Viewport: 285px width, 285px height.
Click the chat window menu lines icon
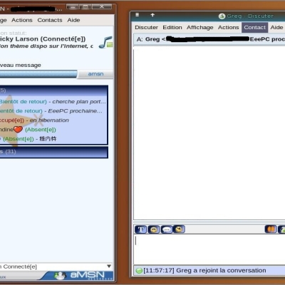[x=138, y=15]
